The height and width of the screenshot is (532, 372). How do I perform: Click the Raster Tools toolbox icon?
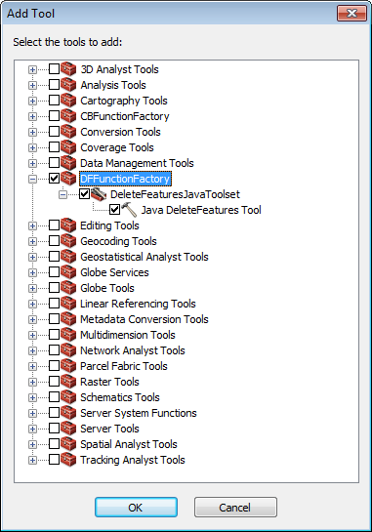click(x=68, y=382)
